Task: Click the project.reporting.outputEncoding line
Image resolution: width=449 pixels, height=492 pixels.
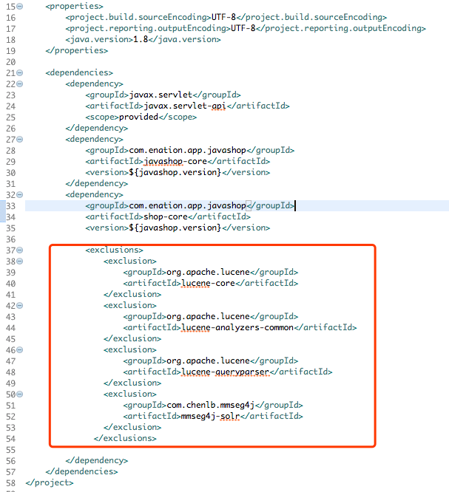Action: (x=246, y=28)
